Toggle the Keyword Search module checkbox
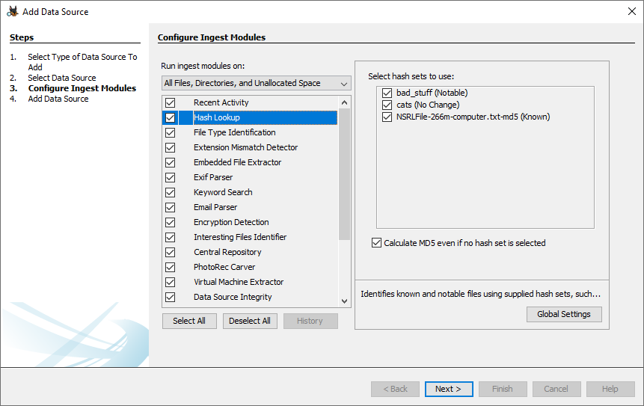Screen dimensions: 644x406 171,192
